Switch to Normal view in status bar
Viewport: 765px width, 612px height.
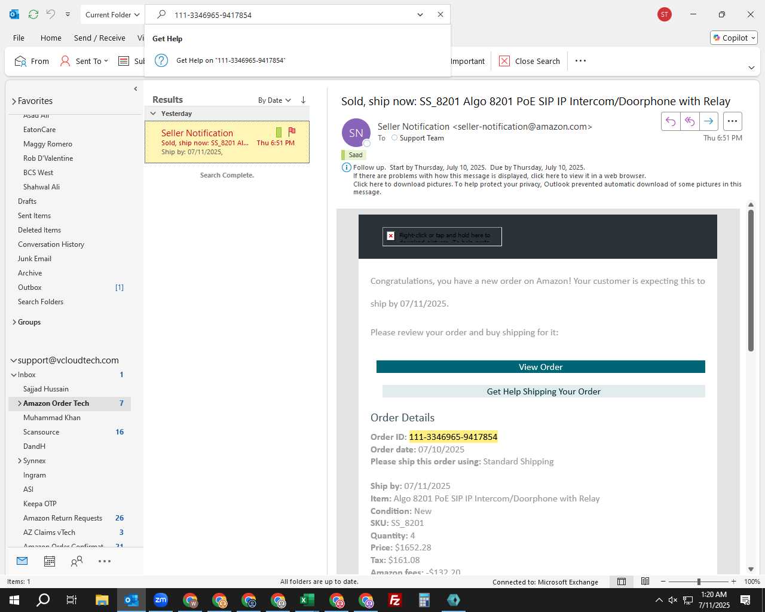(622, 582)
